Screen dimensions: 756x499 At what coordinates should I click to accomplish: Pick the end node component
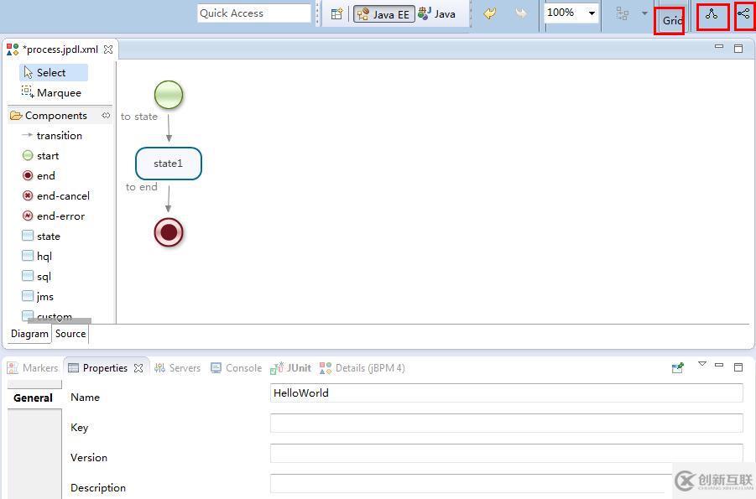(x=39, y=176)
